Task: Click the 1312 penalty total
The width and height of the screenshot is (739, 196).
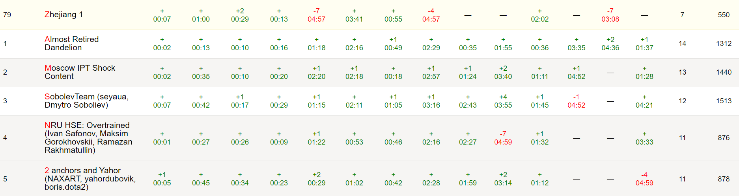Action: [x=724, y=44]
